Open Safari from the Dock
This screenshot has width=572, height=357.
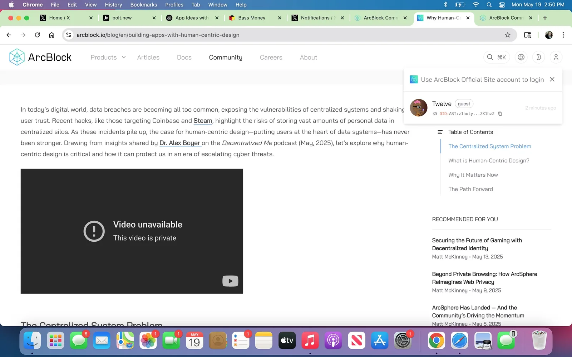(x=459, y=341)
